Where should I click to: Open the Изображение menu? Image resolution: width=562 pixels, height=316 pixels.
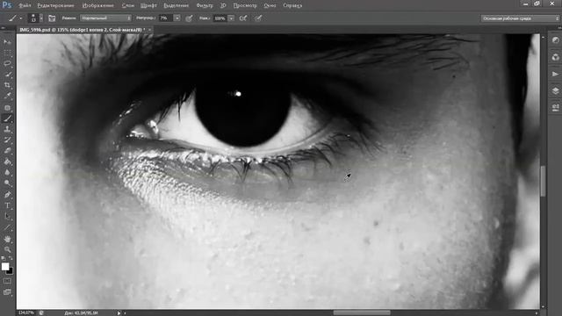coord(97,5)
